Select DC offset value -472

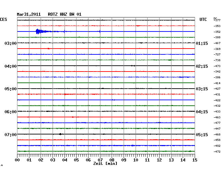[217, 152]
